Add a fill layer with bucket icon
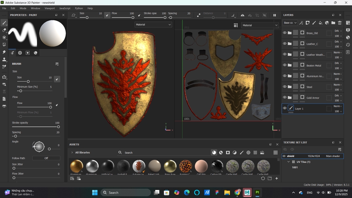Image resolution: width=352 pixels, height=198 pixels. click(320, 23)
